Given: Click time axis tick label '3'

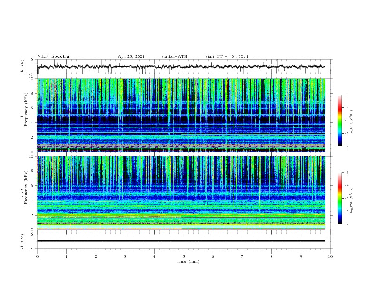Looking at the screenshot, I should (x=125, y=256).
